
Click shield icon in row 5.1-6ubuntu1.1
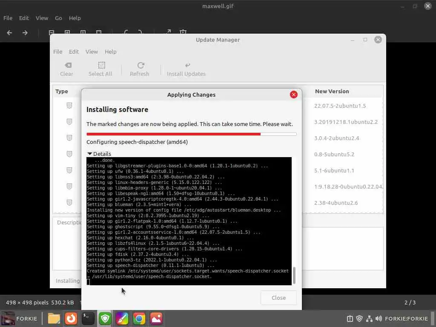[69, 170]
